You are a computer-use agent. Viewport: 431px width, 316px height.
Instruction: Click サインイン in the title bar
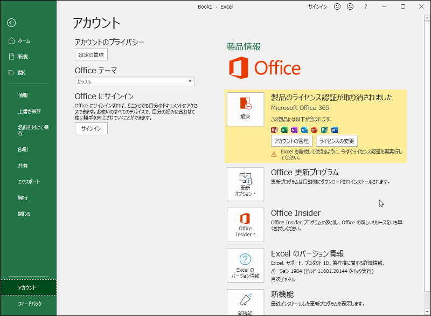point(317,7)
